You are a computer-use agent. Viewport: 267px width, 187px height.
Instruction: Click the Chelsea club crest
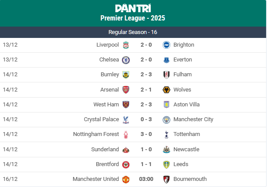126,60
